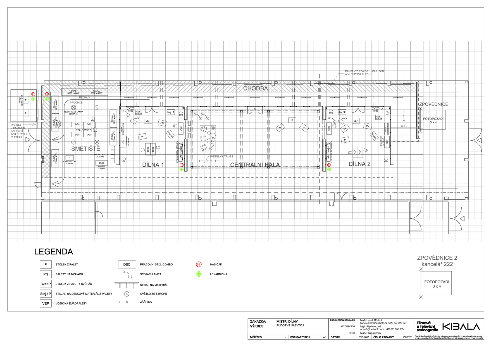Click 'STOJAN NA DESKOVÝ MATERIÁL Z PALETY' legend label
The width and height of the screenshot is (491, 347).
coord(84,294)
